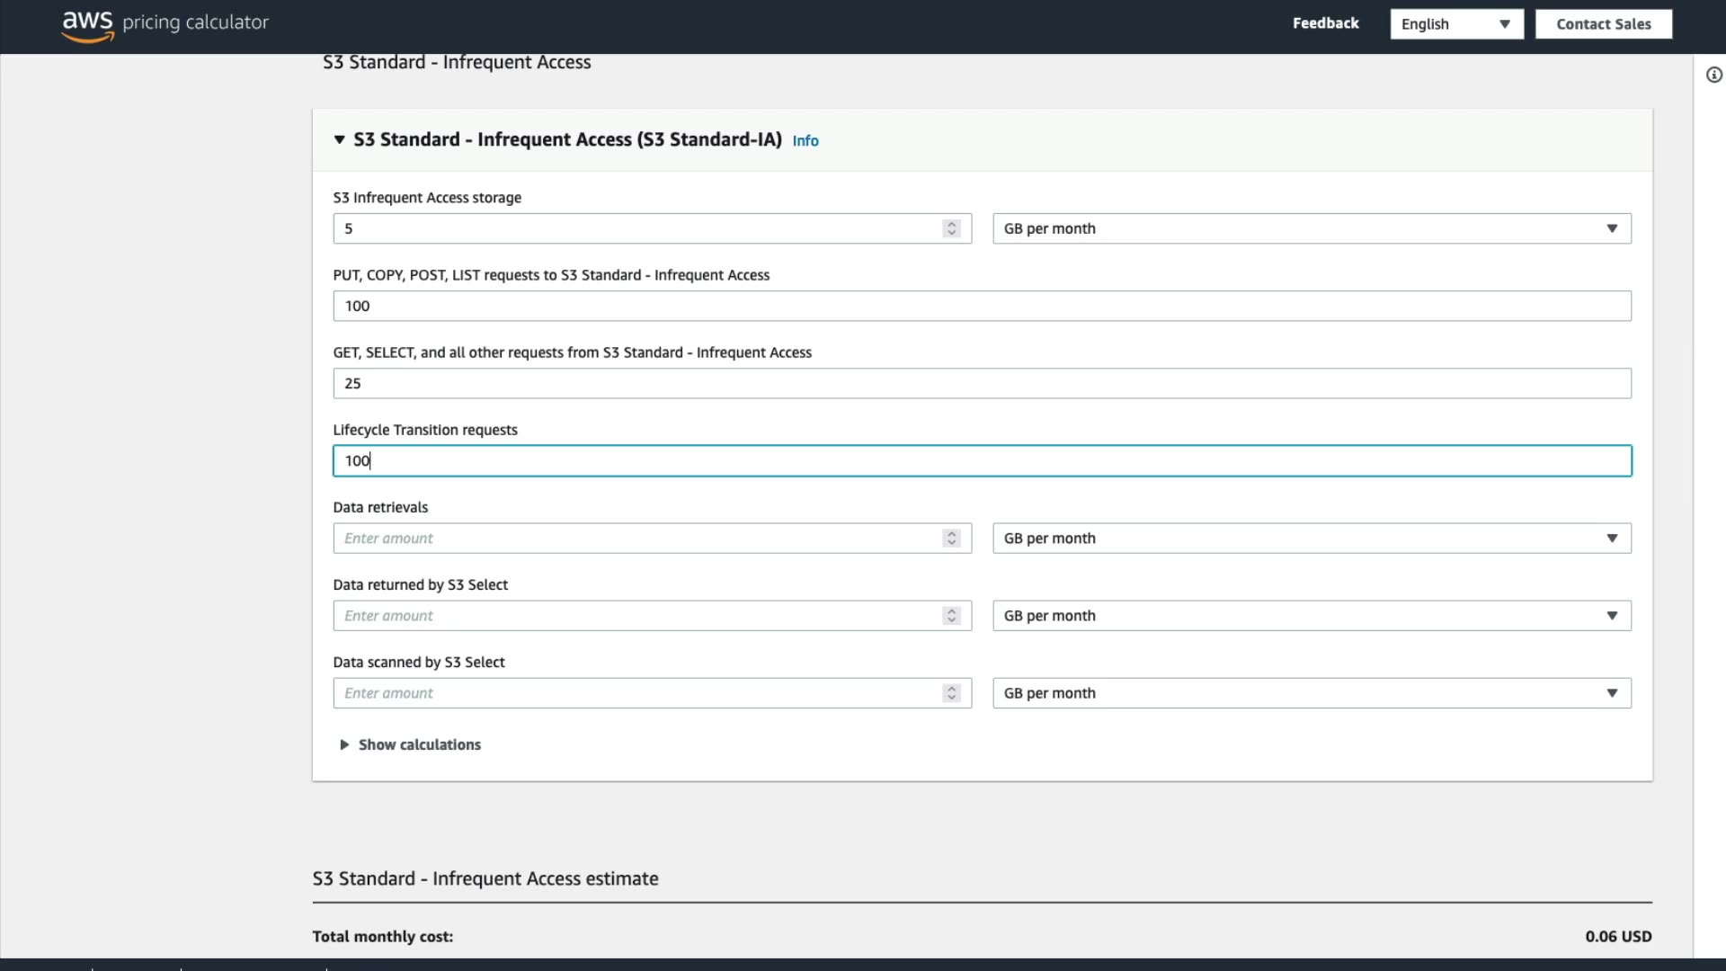Open the Data returned by S3 Select unit dropdown
Screen dimensions: 1726x971
(x=1311, y=616)
